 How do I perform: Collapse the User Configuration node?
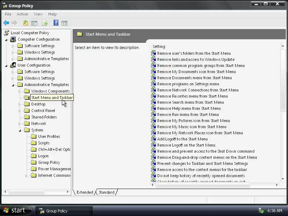click(6, 66)
